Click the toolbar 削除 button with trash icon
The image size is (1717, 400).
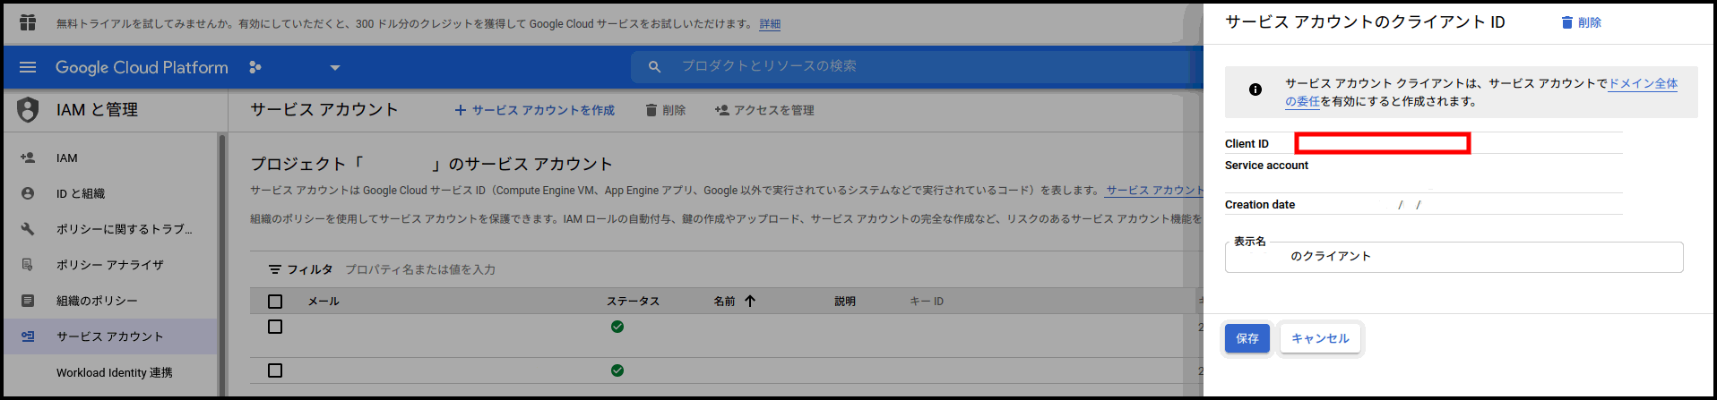(x=666, y=110)
